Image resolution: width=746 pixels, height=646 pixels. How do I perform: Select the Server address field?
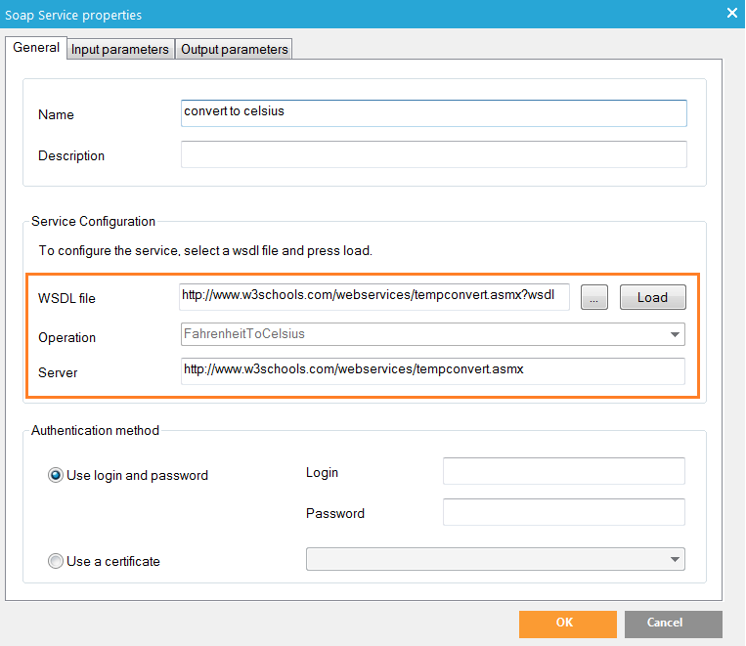pos(433,370)
